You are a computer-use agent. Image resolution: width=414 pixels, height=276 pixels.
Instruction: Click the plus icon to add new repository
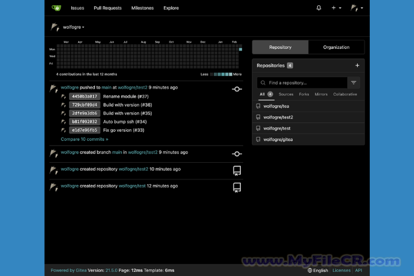(357, 65)
